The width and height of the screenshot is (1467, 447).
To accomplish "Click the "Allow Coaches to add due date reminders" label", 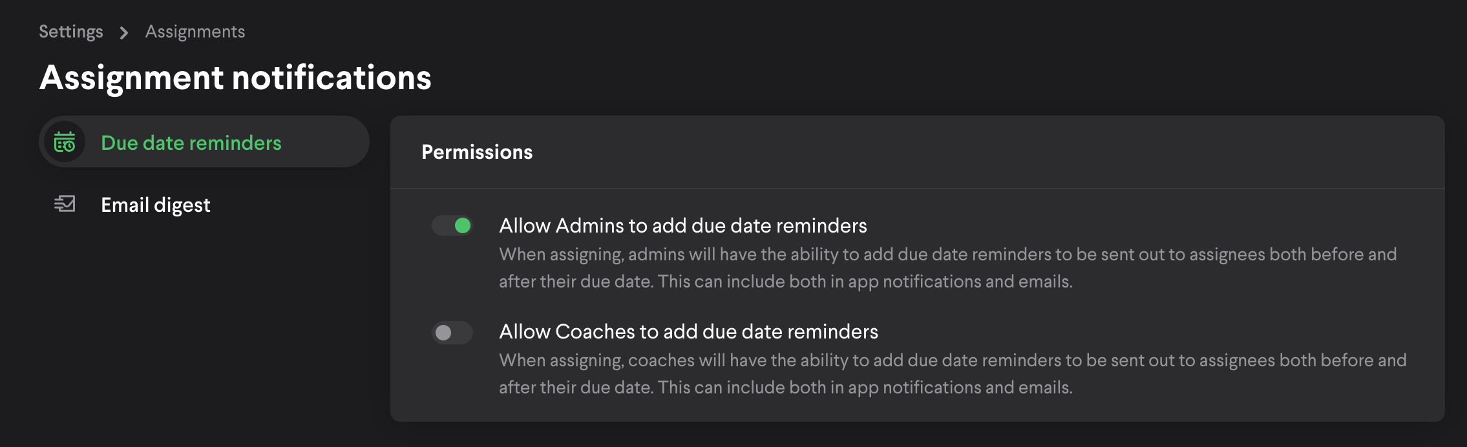I will click(688, 331).
